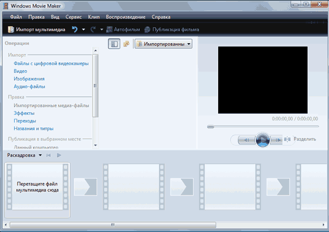
Task: Toggle the Operations pane view icon
Action: pos(114,44)
